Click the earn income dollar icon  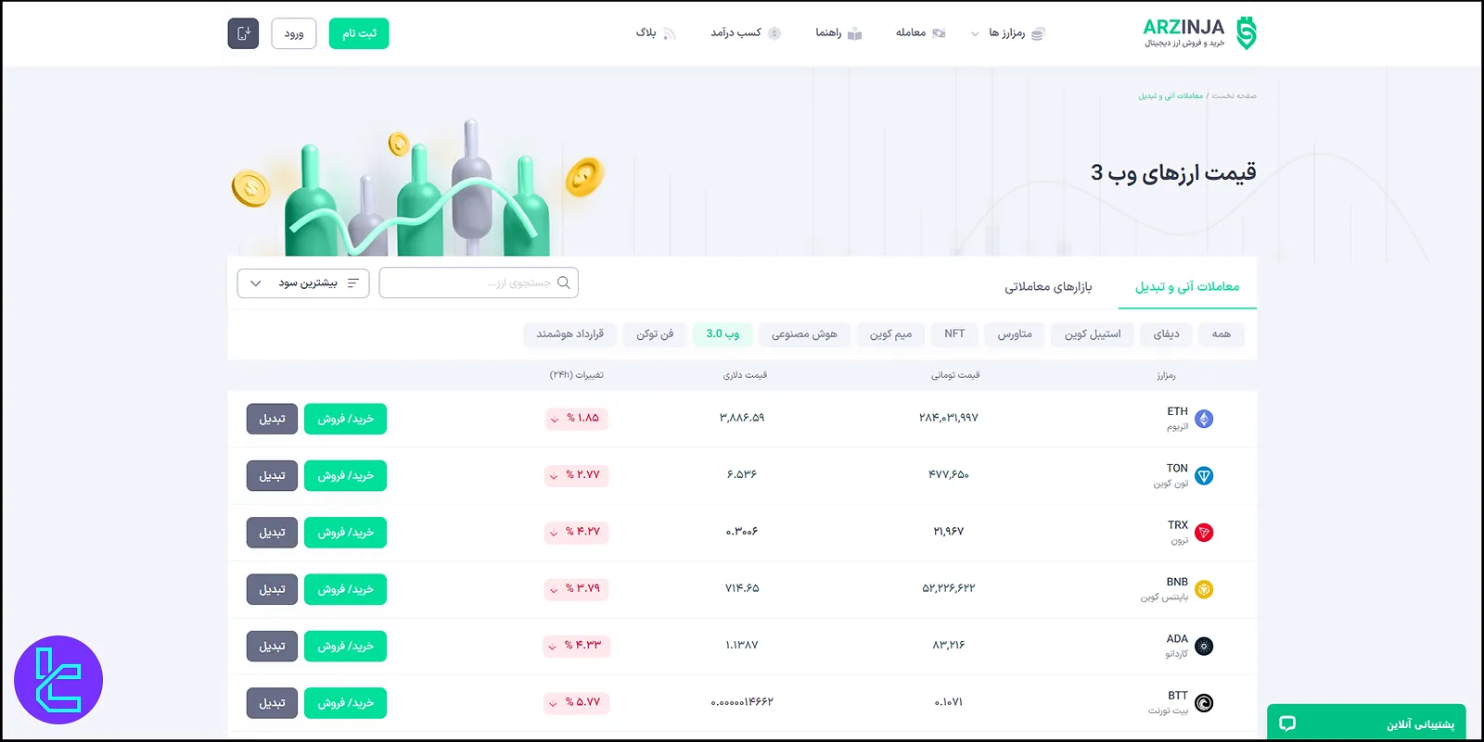coord(774,33)
